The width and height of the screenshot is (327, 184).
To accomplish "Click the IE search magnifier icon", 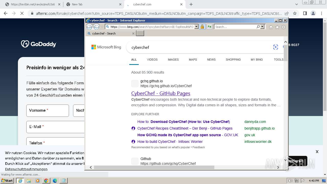I will 258,27.
